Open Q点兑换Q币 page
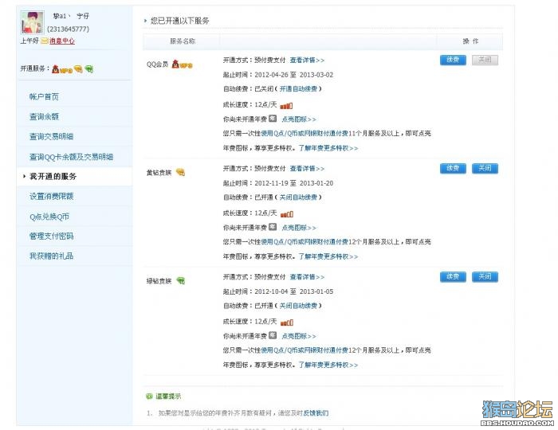 [49, 217]
